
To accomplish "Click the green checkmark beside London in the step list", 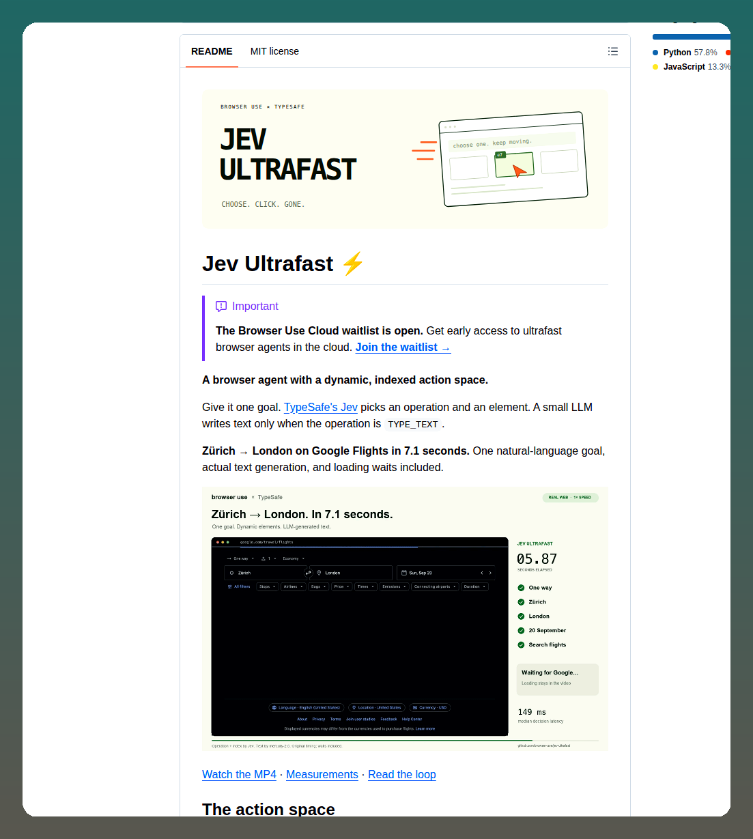I will click(521, 616).
